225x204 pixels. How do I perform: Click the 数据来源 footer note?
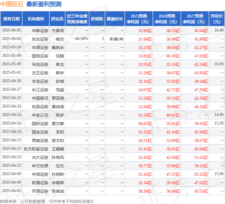[47, 201]
